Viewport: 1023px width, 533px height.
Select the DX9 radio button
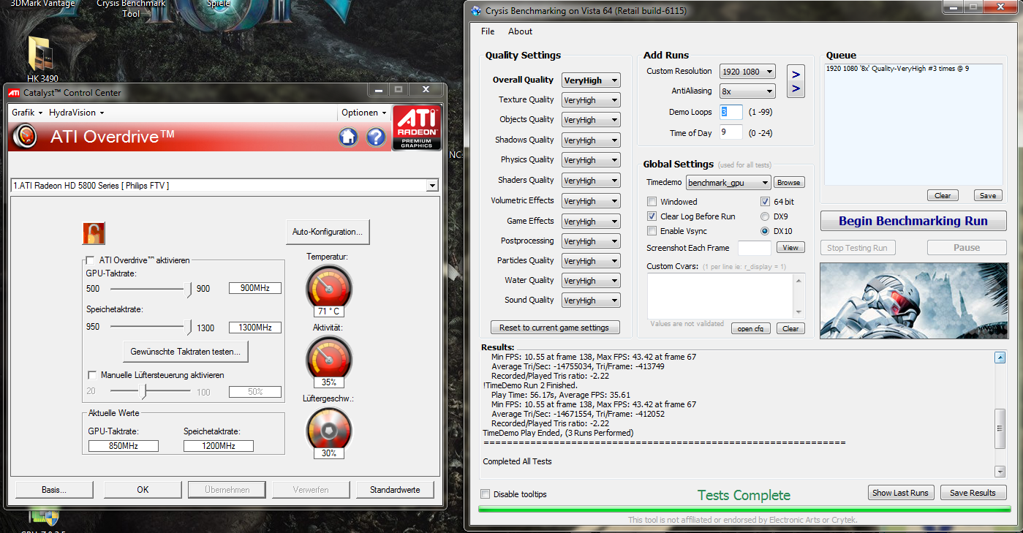point(765,216)
